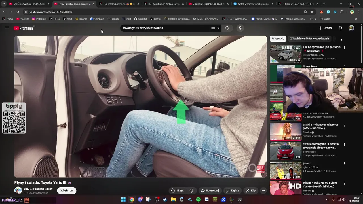Show hidden system tray icons
Viewport: 363px width, 204px height.
pyautogui.click(x=327, y=199)
